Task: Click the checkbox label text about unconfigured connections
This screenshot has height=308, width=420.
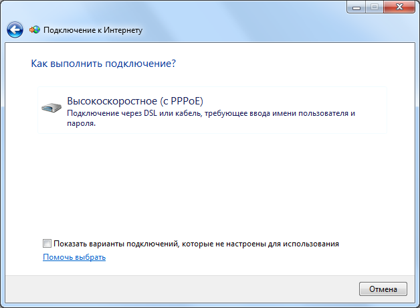Action: pyautogui.click(x=196, y=244)
